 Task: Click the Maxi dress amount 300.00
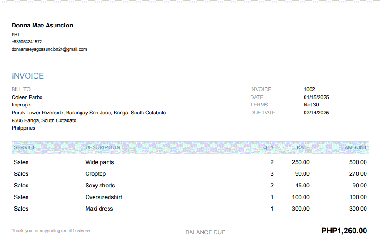pyautogui.click(x=358, y=209)
